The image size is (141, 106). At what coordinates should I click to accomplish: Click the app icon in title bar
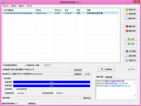pyautogui.click(x=3, y=2)
